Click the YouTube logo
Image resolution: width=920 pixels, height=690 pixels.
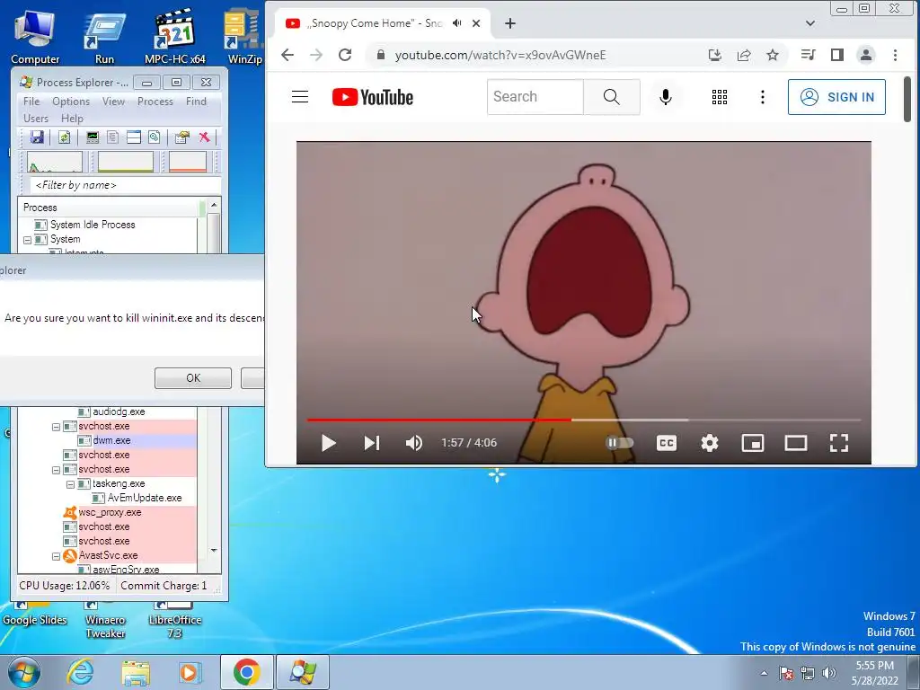coord(373,97)
